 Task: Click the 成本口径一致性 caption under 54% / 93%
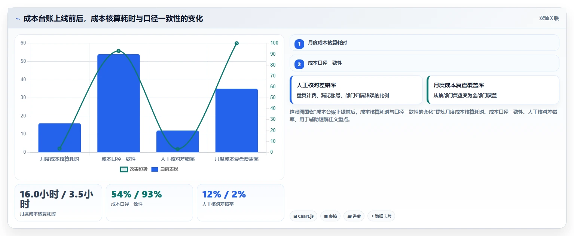point(127,204)
